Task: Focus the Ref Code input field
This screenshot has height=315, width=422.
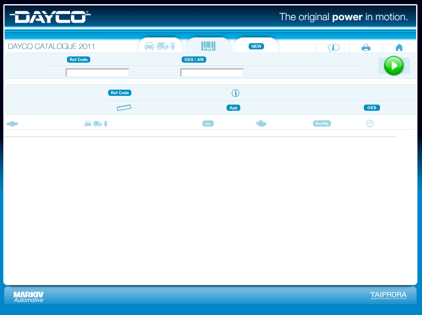Action: (97, 73)
